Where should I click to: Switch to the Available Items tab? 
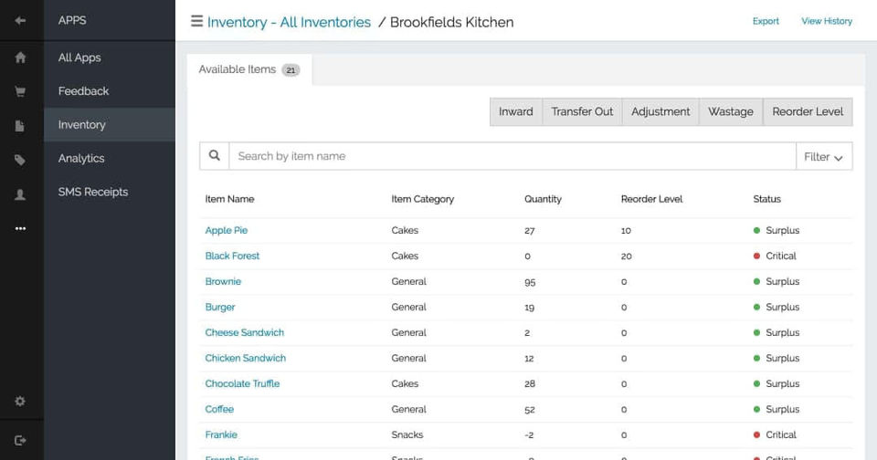tap(248, 69)
